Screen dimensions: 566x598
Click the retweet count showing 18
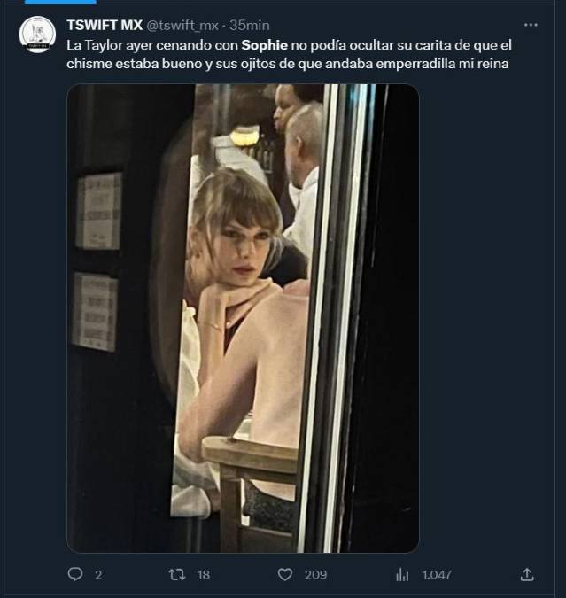coord(203,574)
